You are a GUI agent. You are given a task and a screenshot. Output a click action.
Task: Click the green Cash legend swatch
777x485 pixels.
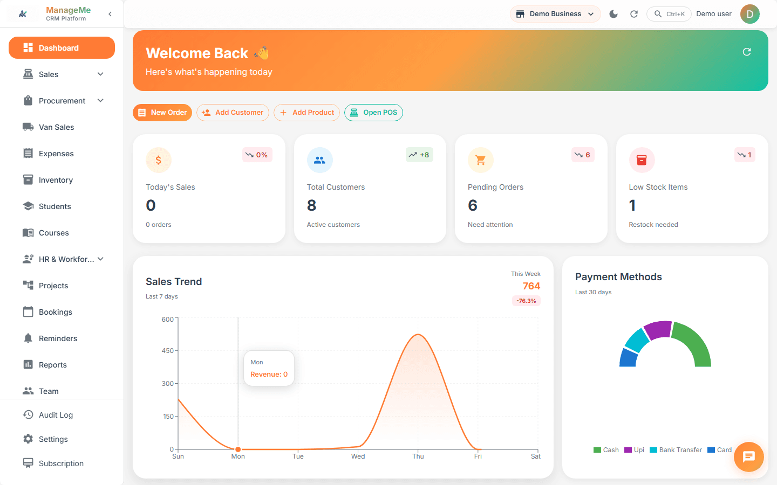tap(597, 449)
